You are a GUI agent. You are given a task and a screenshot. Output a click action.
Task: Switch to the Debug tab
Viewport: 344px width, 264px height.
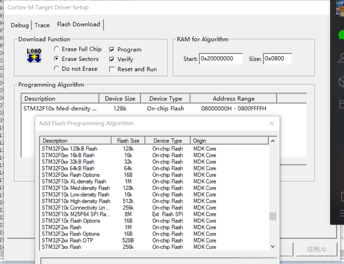click(x=20, y=25)
